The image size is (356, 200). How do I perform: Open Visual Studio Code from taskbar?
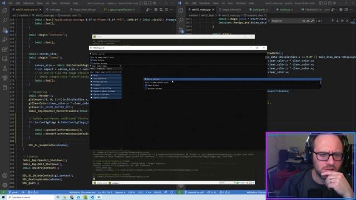pyautogui.click(x=92, y=197)
